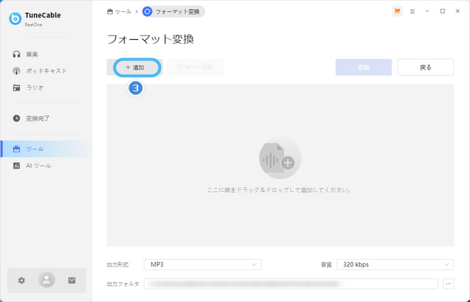Click the radio icon in sidebar

pos(17,88)
